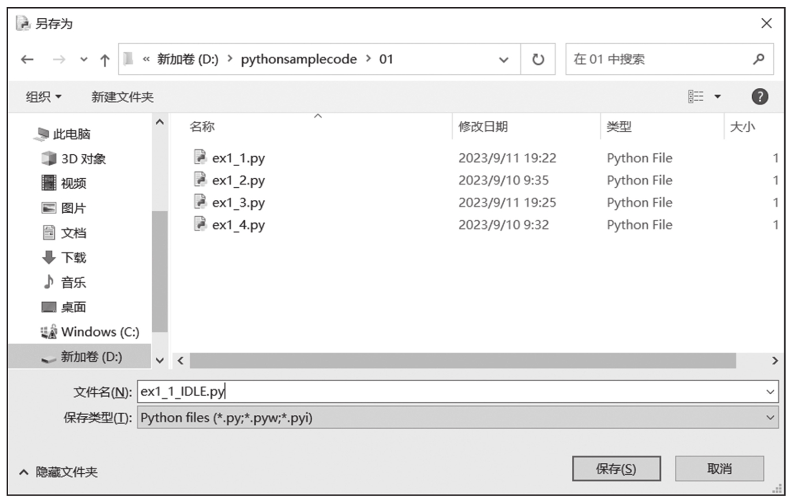The image size is (792, 502).
Task: Change view layout icon
Action: click(x=696, y=97)
